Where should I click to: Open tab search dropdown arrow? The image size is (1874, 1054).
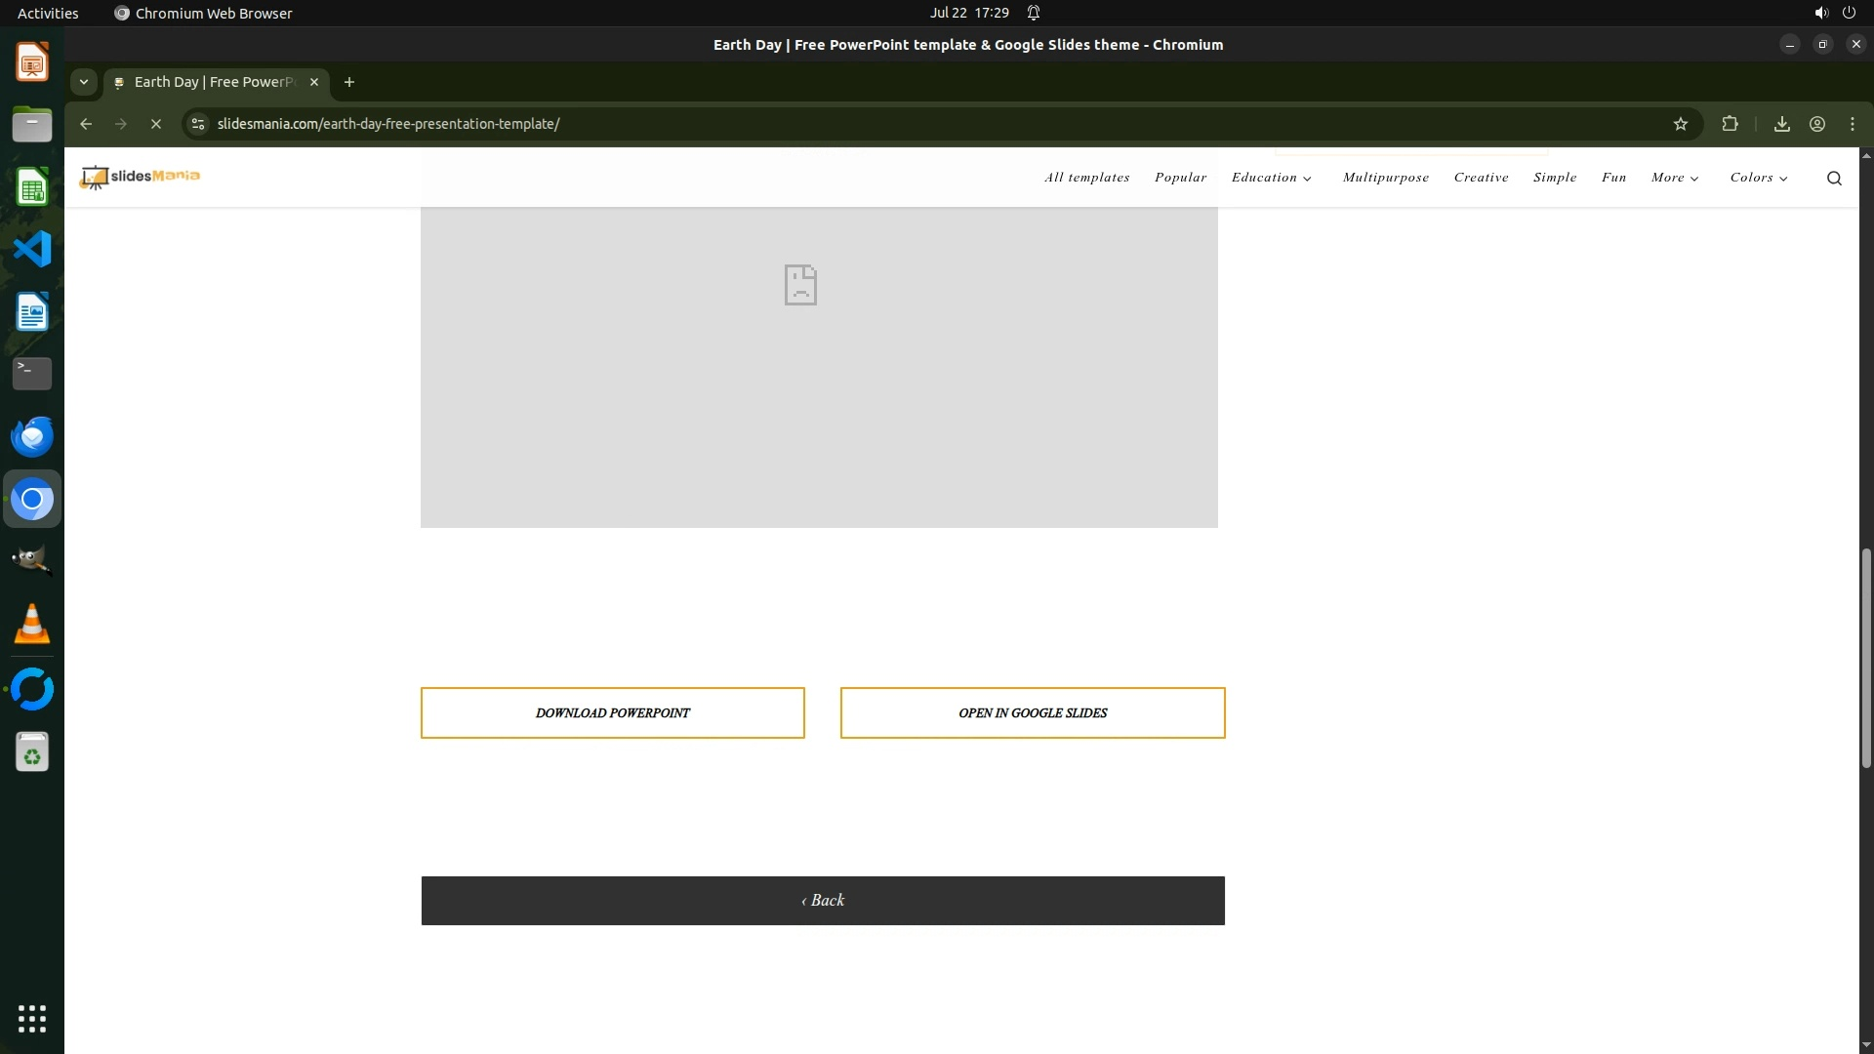pyautogui.click(x=84, y=82)
